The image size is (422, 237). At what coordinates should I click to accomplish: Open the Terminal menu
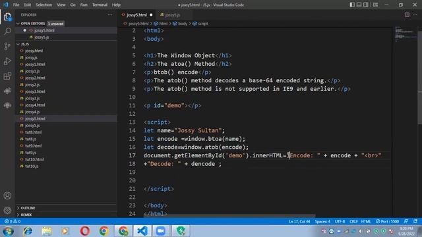[100, 5]
